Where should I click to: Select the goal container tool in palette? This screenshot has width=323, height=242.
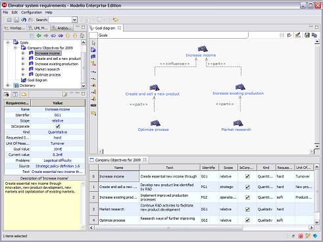click(93, 50)
